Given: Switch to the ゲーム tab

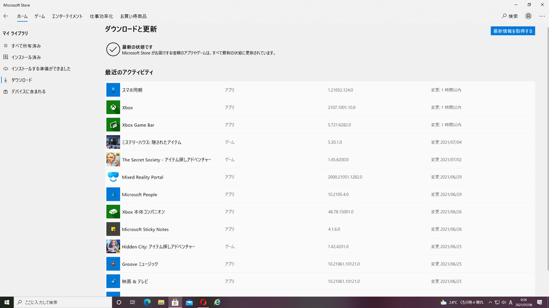Looking at the screenshot, I should pyautogui.click(x=39, y=16).
